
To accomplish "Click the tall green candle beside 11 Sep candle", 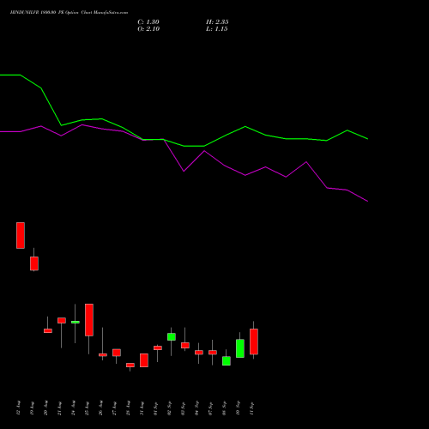I will point(240,348).
